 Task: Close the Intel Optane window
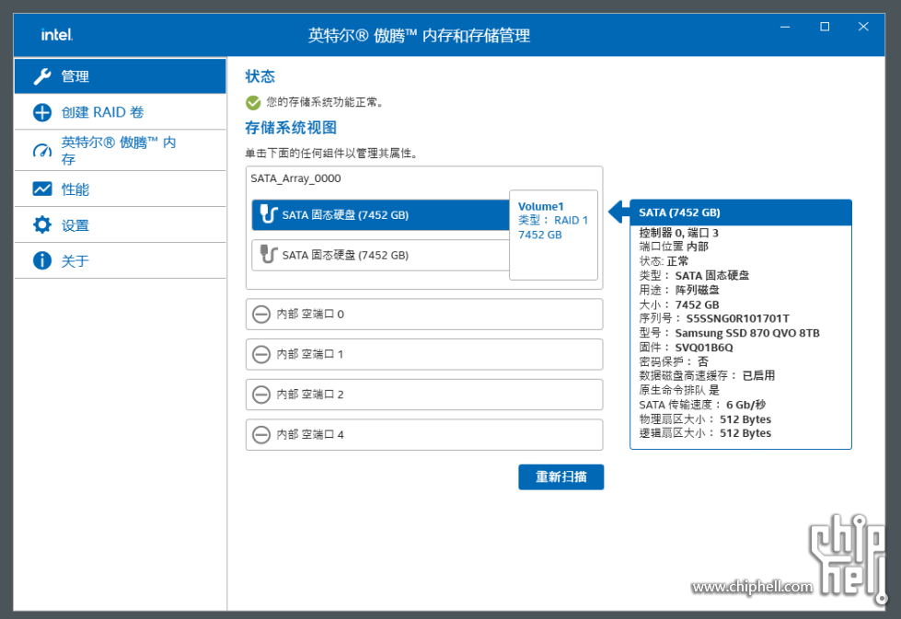coord(863,27)
